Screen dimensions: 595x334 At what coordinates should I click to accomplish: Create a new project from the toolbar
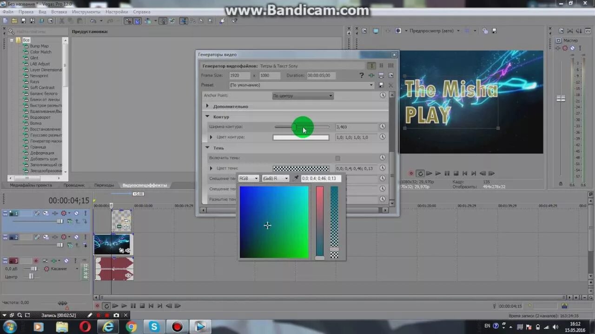pos(5,20)
